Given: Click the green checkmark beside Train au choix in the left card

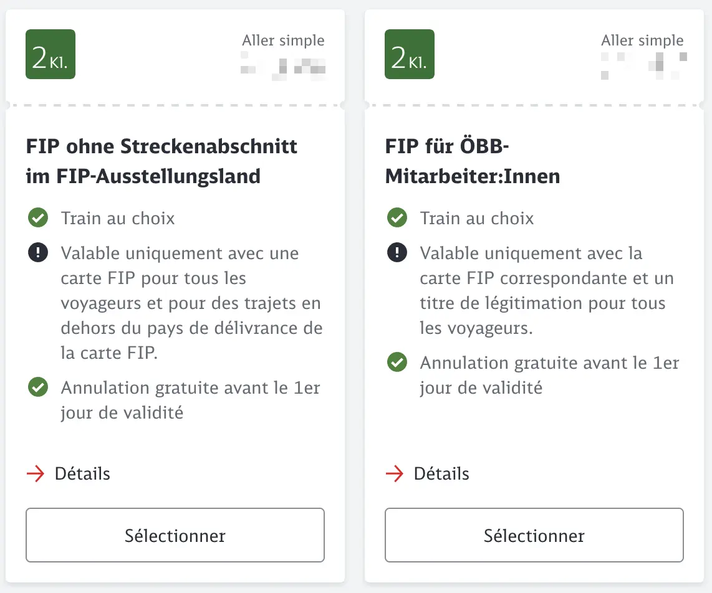Looking at the screenshot, I should [38, 219].
